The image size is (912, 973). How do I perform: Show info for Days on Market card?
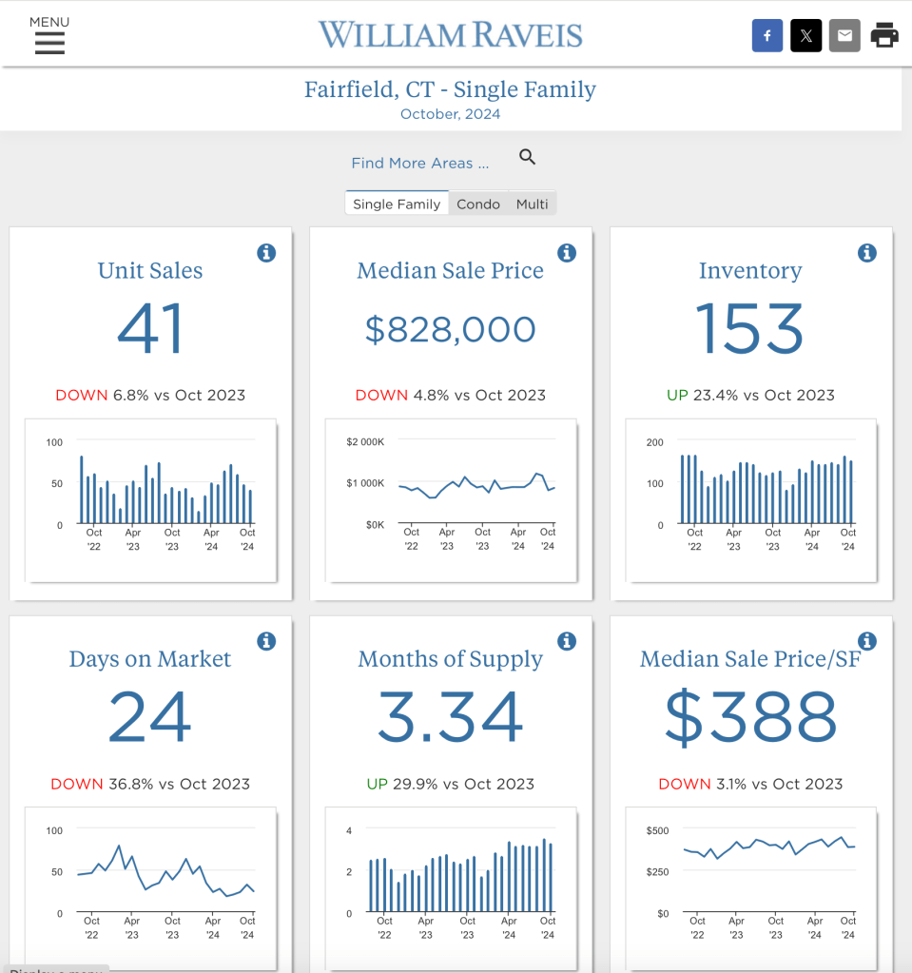tap(266, 641)
